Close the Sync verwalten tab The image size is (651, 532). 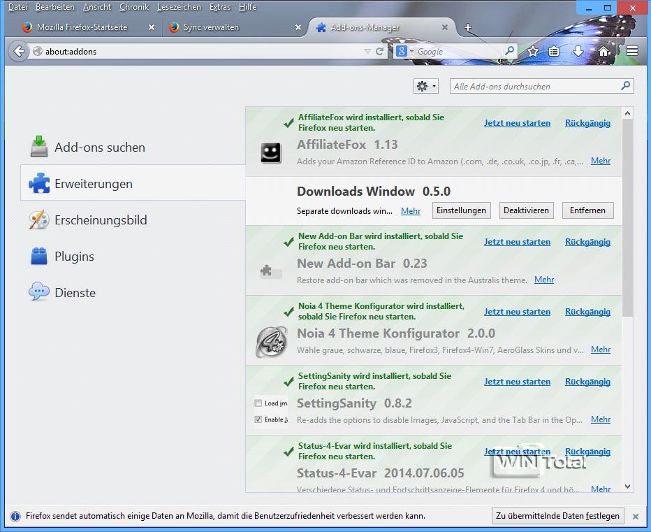pos(298,27)
